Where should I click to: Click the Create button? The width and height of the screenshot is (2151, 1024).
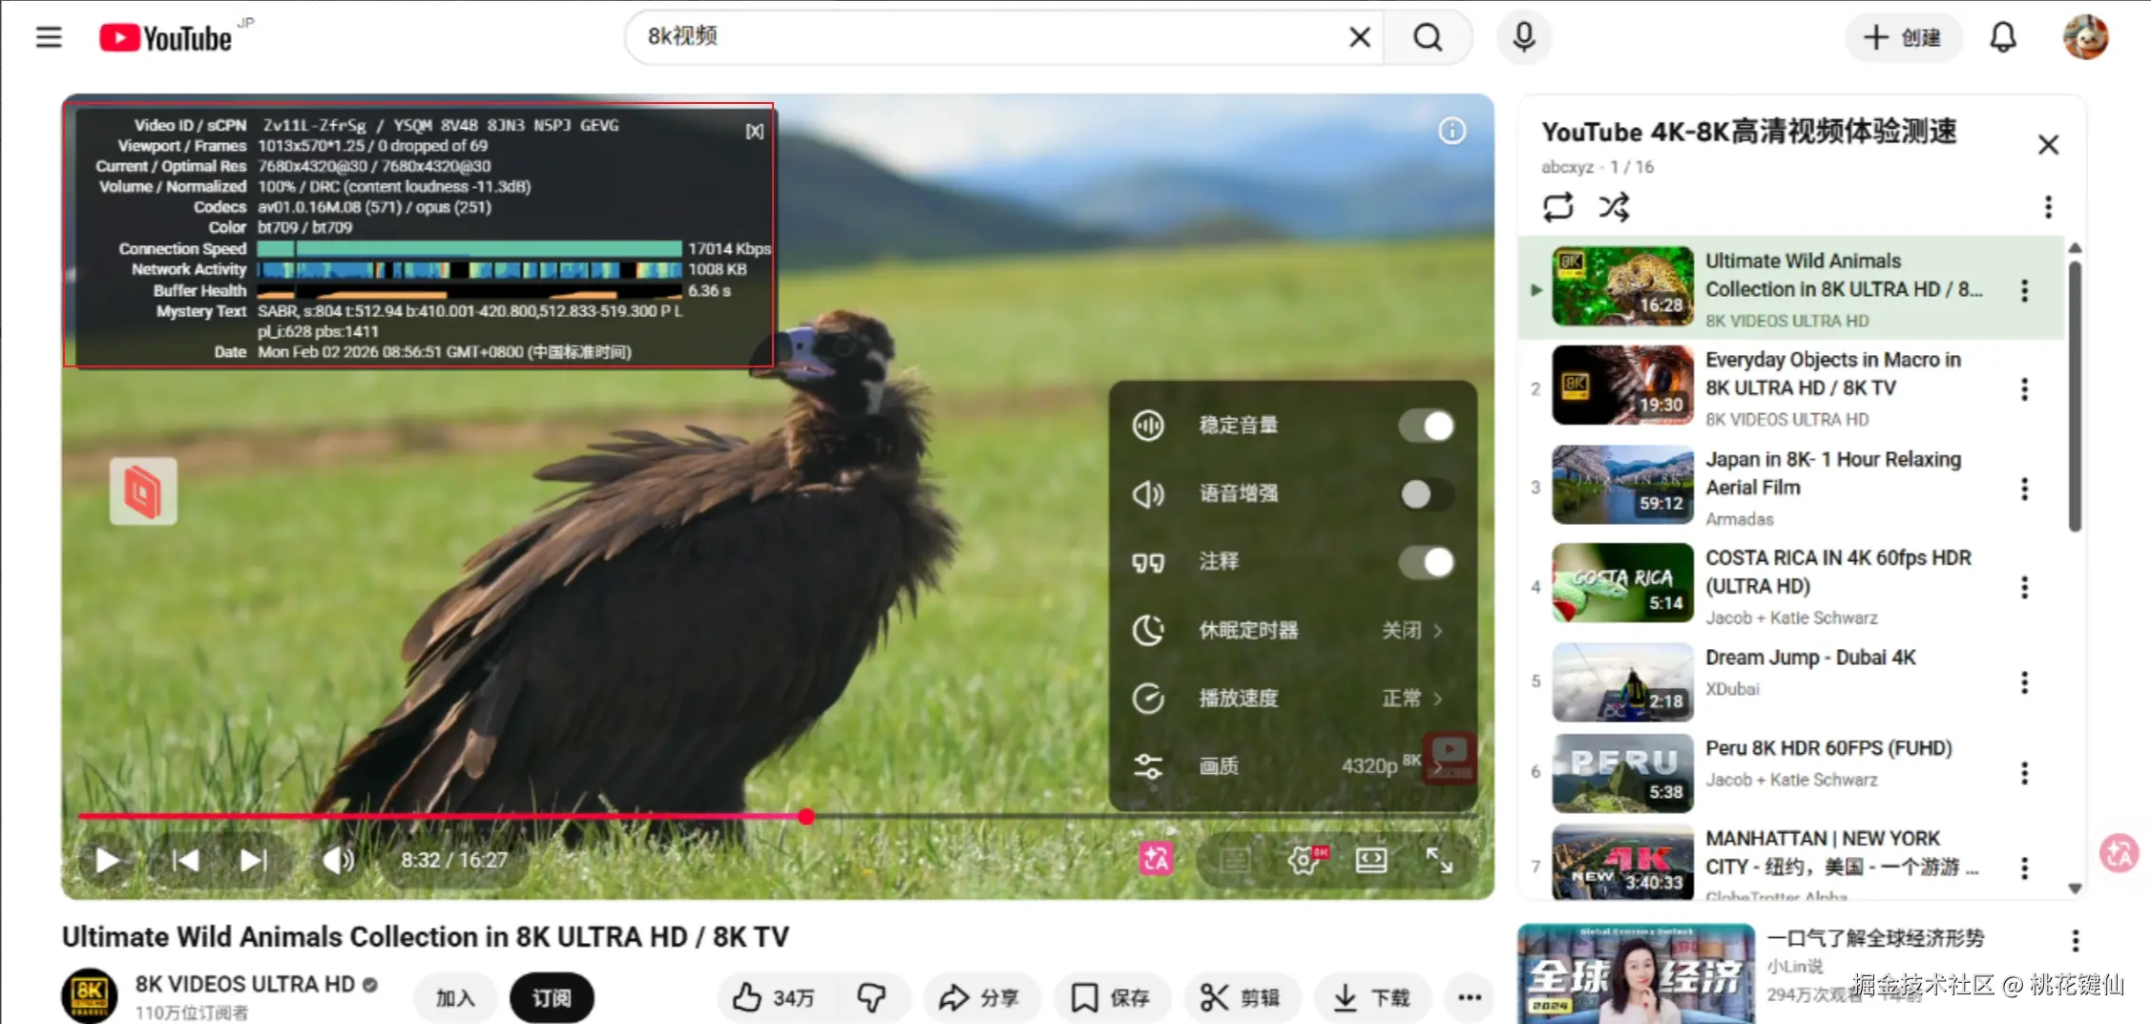pyautogui.click(x=1902, y=37)
